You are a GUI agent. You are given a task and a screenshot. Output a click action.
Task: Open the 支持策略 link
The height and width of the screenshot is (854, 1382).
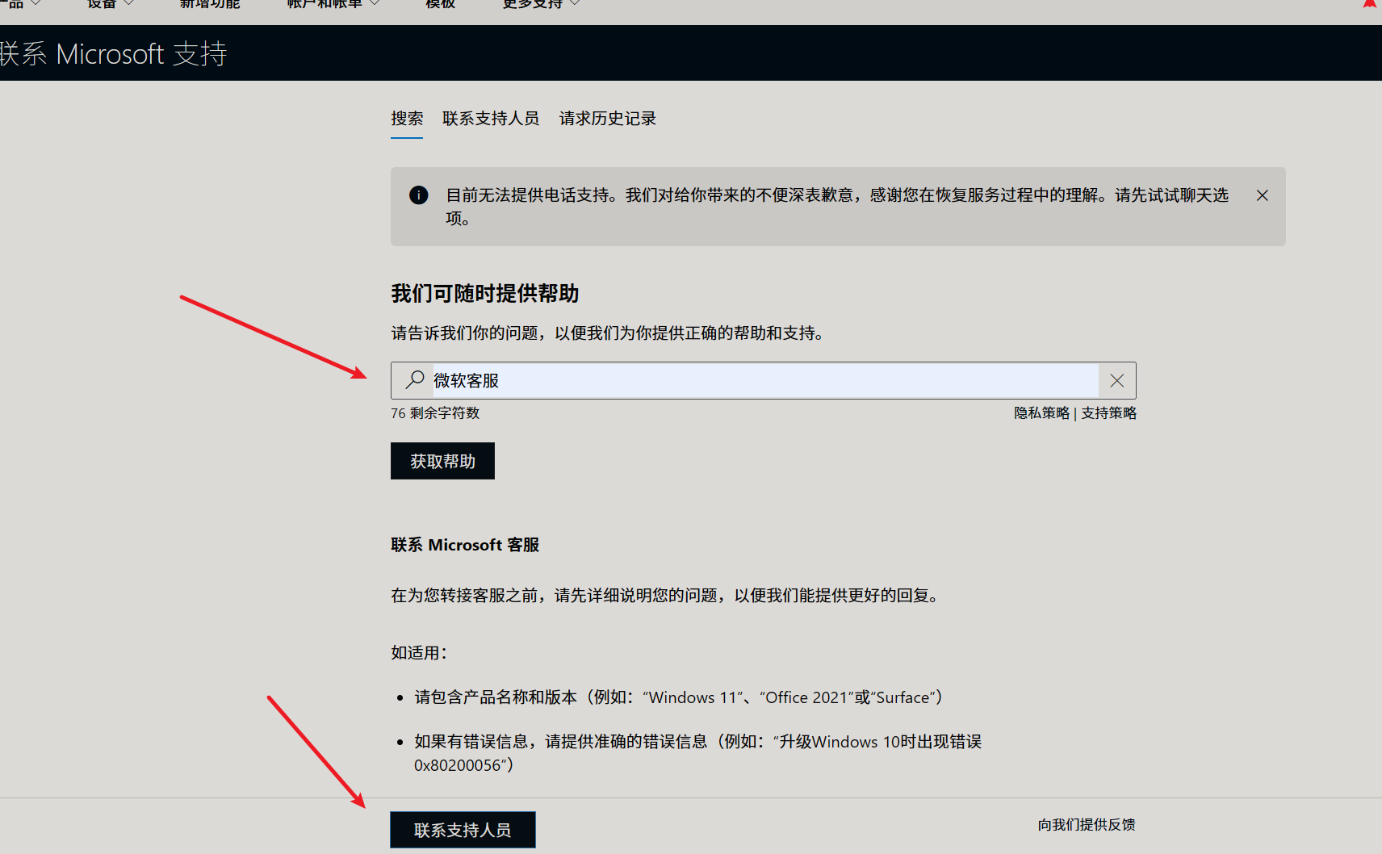[1108, 412]
